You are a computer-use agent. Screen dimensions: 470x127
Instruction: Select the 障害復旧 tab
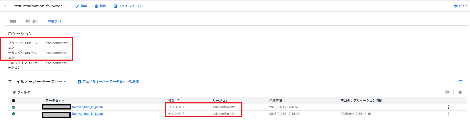pos(54,21)
